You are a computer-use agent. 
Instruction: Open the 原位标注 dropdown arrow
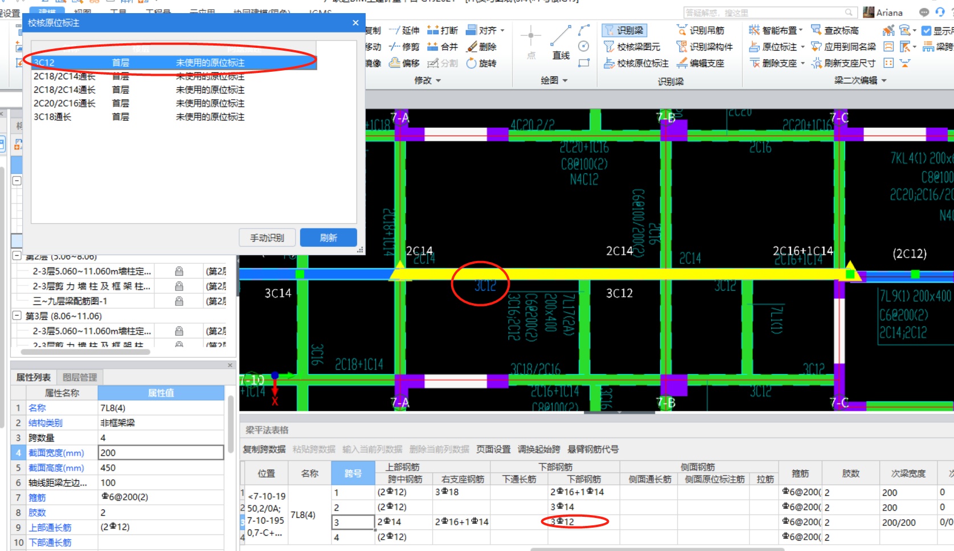pyautogui.click(x=802, y=47)
